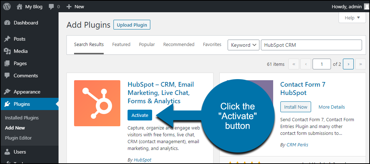
Task: Open More Details link
Action: coord(332,107)
